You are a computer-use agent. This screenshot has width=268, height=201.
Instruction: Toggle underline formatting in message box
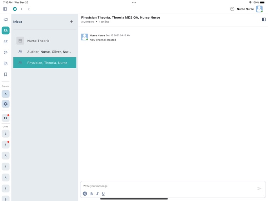coord(103,193)
